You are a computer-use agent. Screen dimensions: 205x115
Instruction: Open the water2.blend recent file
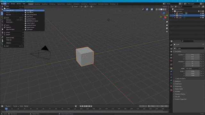tap(34, 23)
